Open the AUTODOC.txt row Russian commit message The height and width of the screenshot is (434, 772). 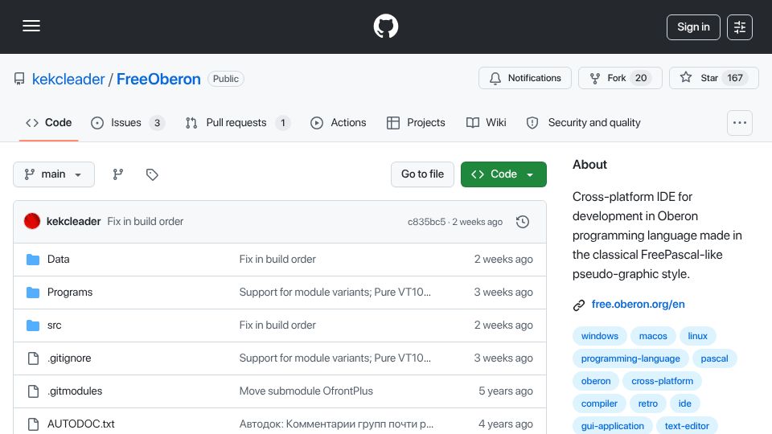pos(336,424)
